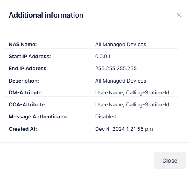Close dialog with the X icon

179,15
